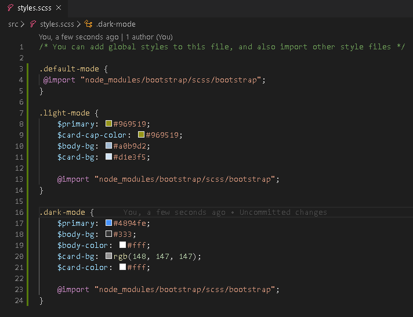Open the styles.scss breadcrumb item
413x317 pixels.
pos(57,24)
